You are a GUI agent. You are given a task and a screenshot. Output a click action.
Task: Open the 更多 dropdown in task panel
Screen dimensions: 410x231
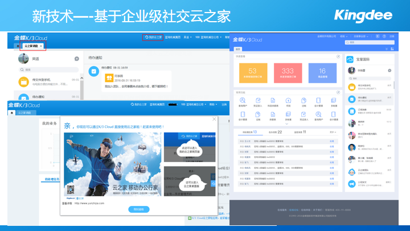tap(333, 132)
